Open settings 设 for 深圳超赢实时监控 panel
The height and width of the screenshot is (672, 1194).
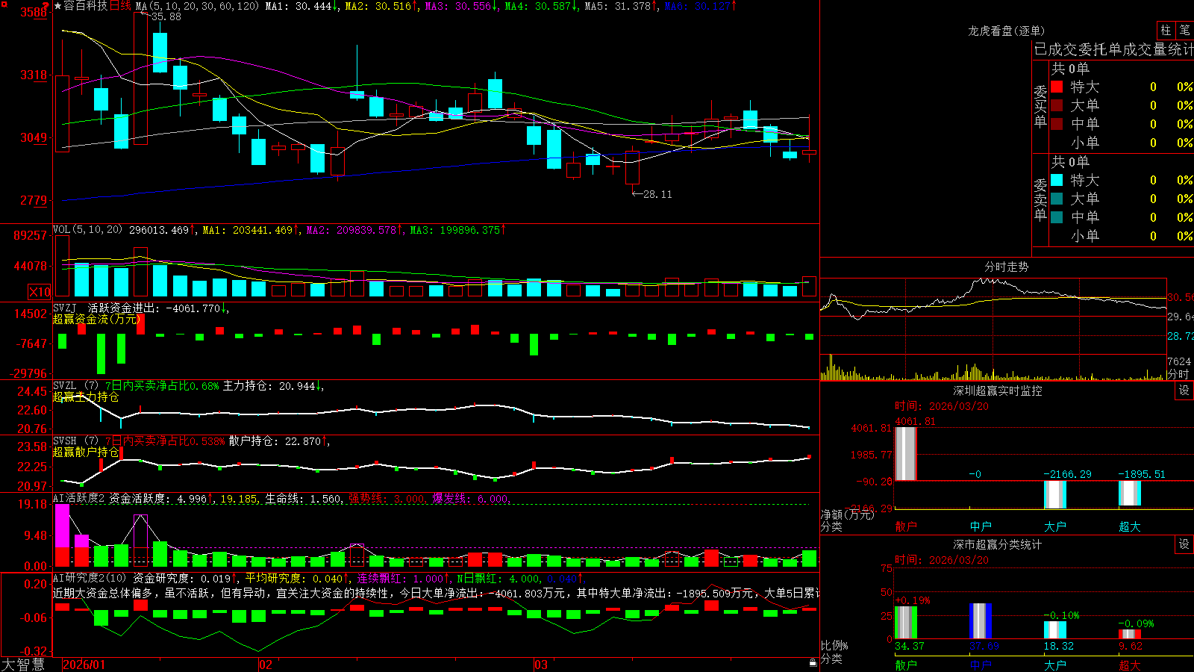pos(1184,391)
